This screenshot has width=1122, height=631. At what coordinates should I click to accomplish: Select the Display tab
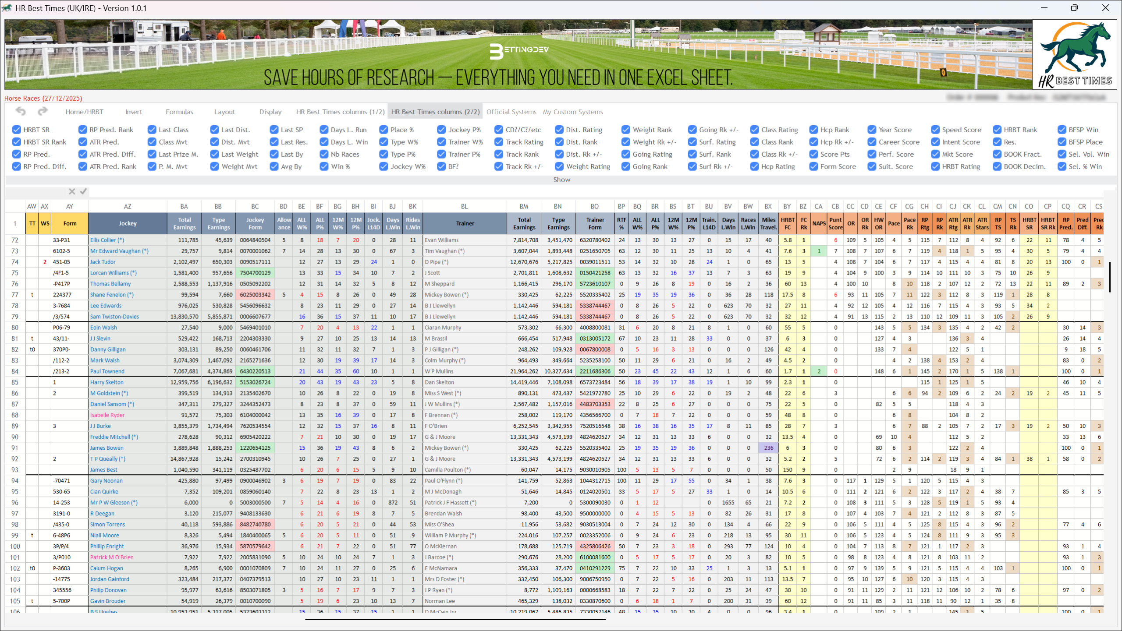pos(270,112)
